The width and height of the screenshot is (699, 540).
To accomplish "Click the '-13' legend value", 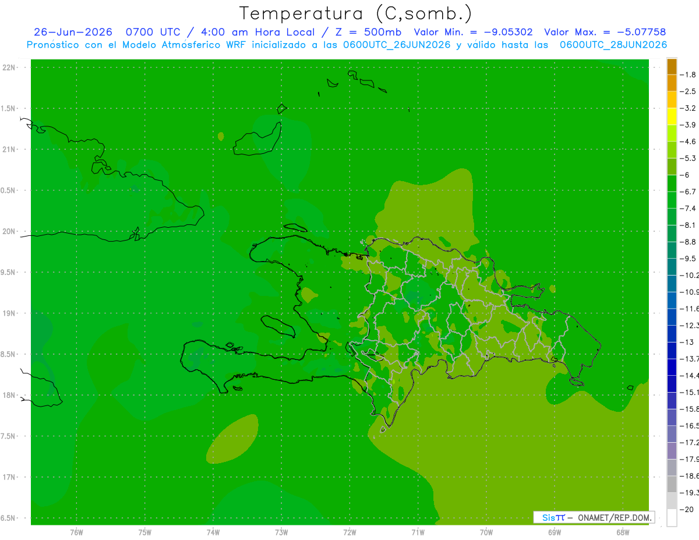I will tap(687, 342).
